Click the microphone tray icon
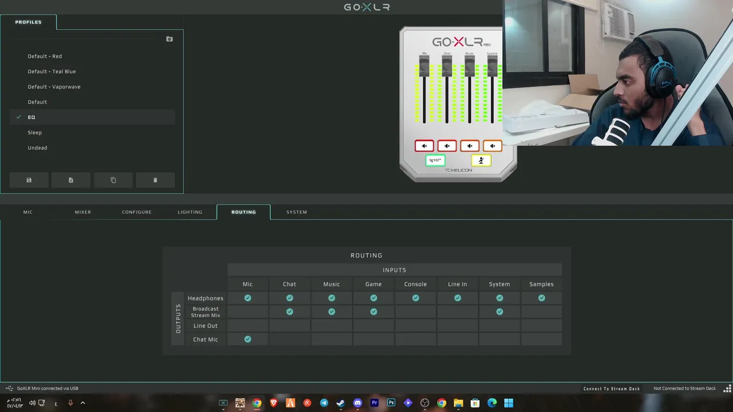This screenshot has width=733, height=412. 70,403
